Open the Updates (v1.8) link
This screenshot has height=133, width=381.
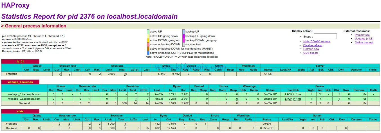(x=364, y=39)
